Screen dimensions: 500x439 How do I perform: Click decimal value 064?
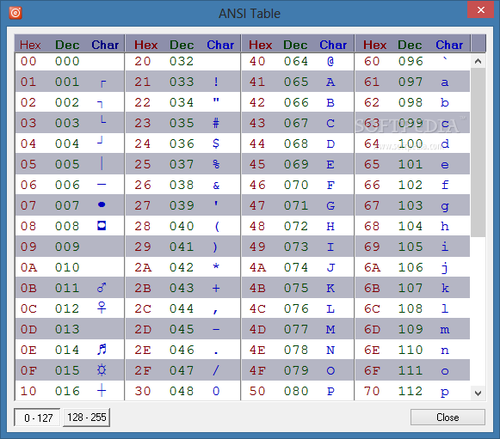point(296,61)
